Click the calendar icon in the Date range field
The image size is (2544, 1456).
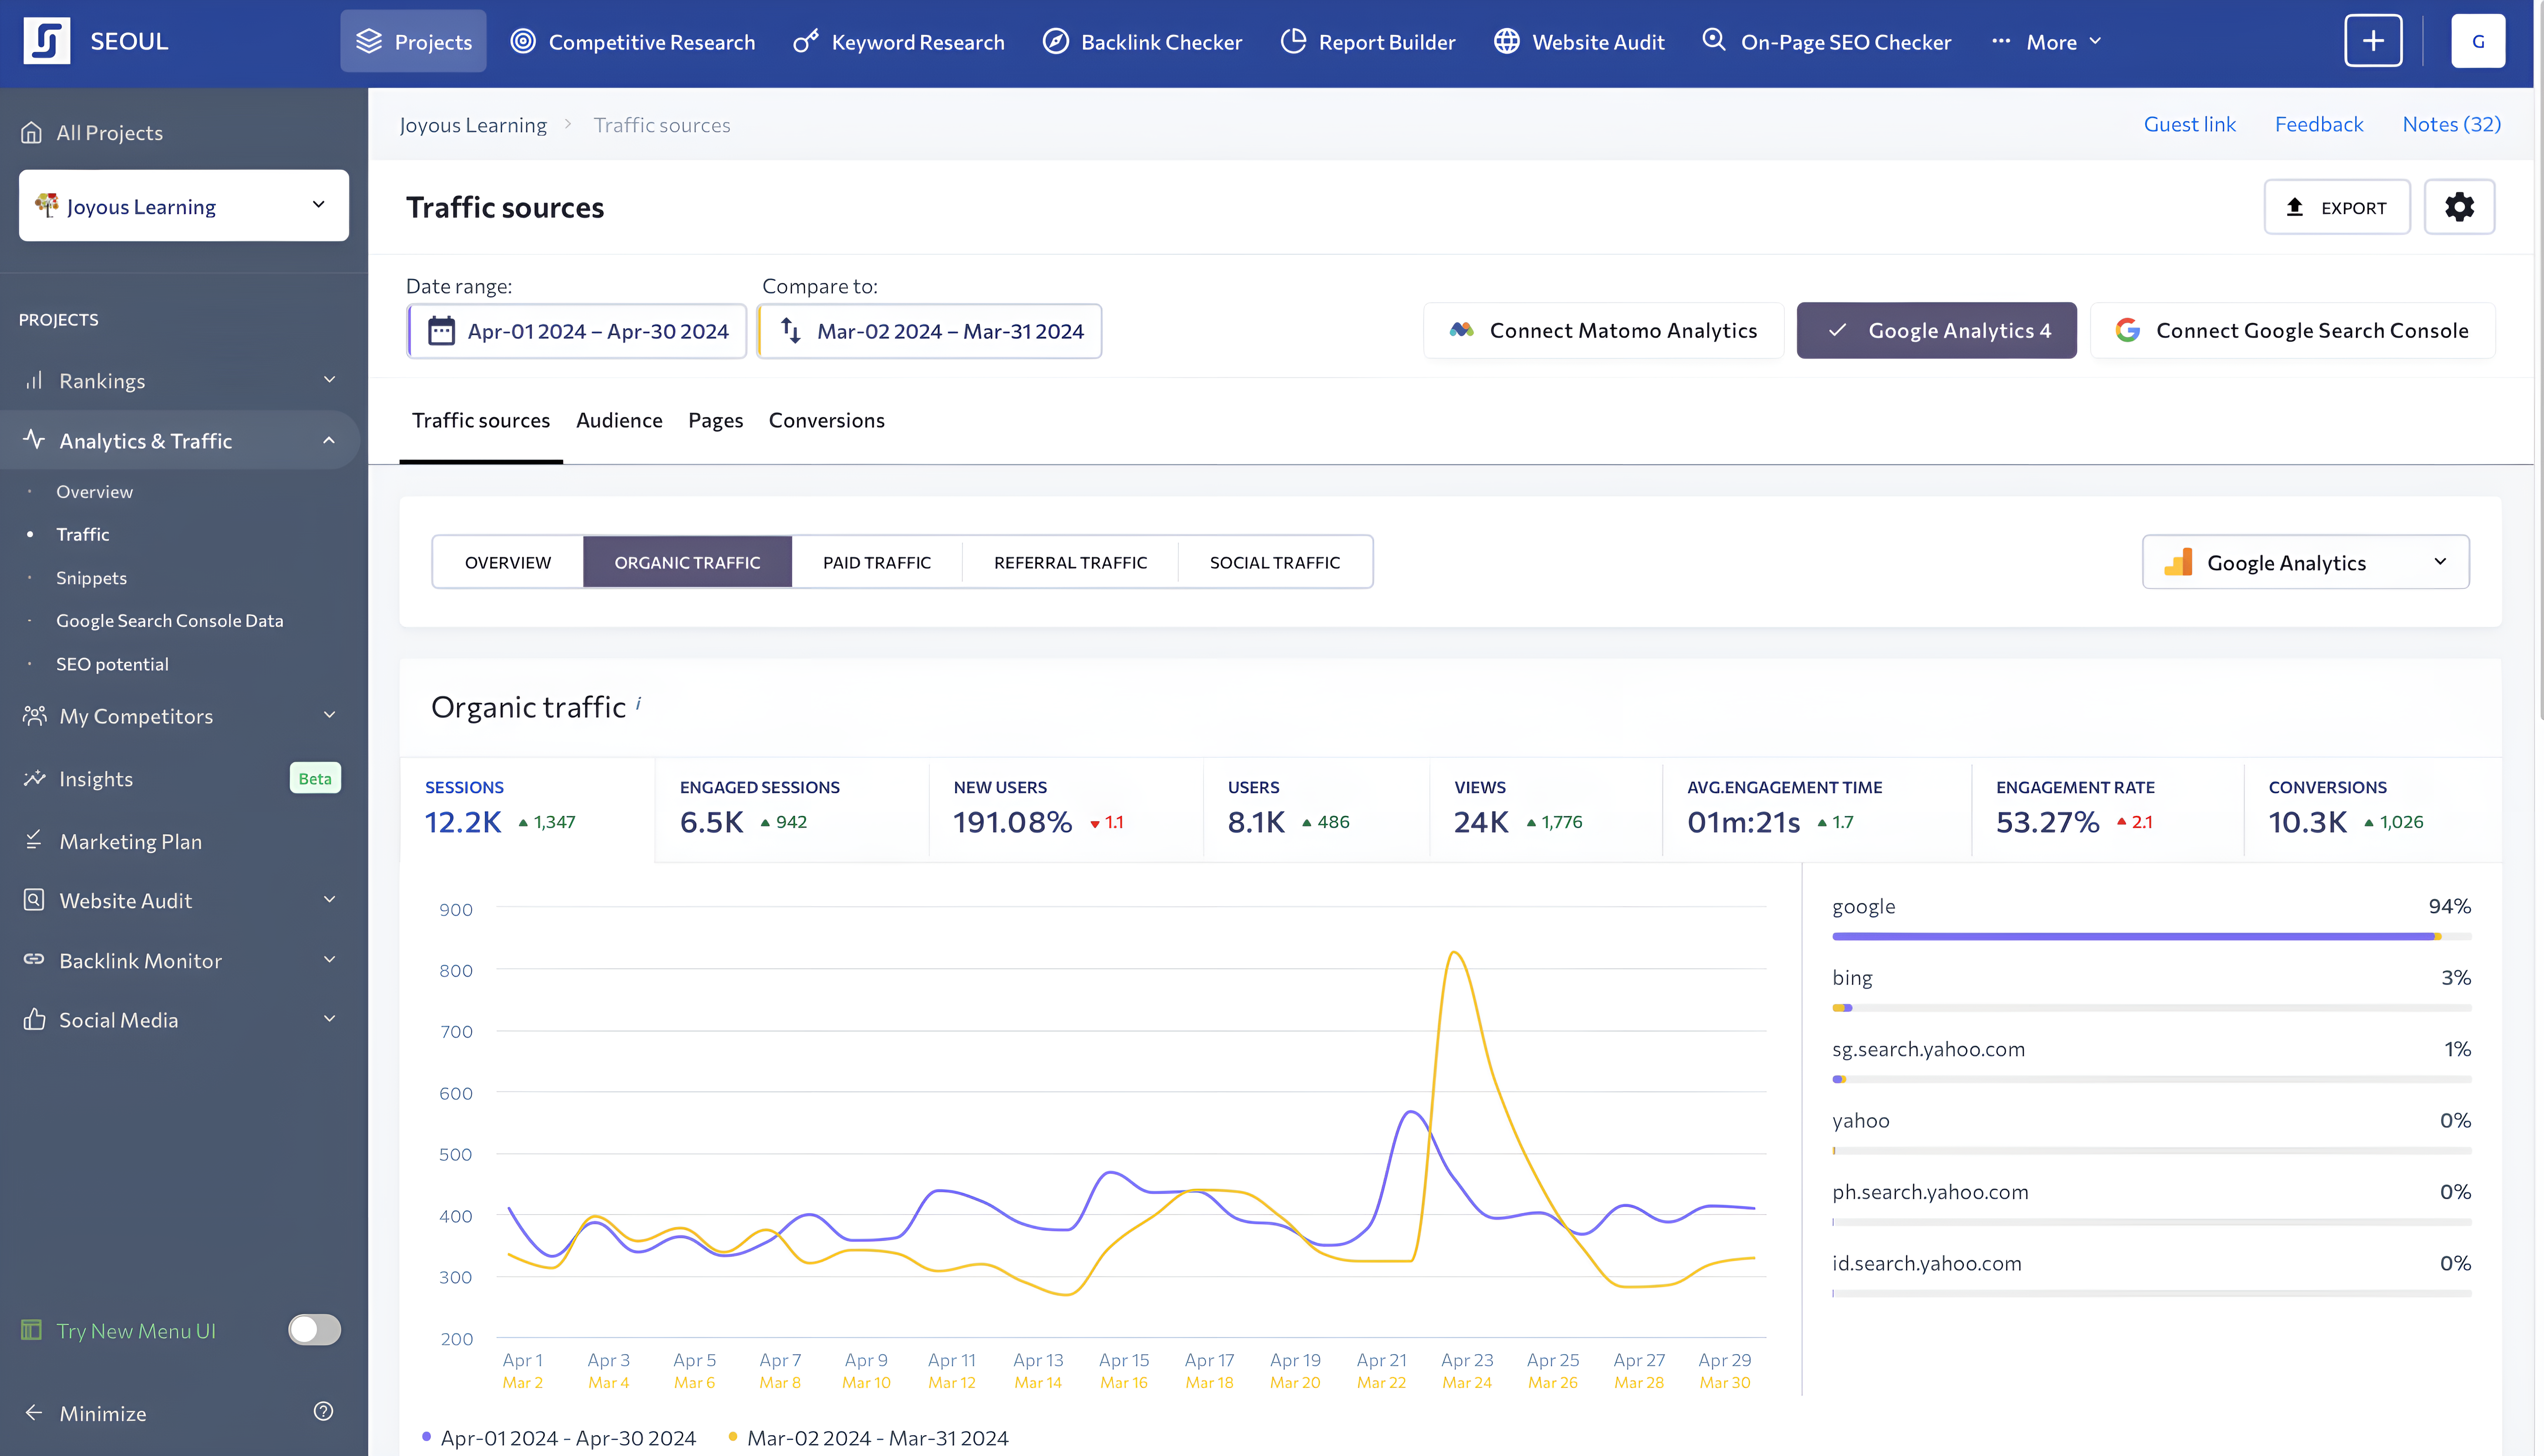[x=441, y=331]
